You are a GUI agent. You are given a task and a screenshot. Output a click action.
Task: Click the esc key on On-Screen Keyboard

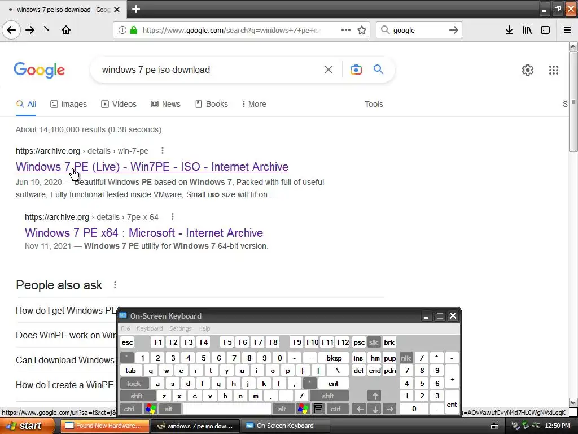(127, 342)
